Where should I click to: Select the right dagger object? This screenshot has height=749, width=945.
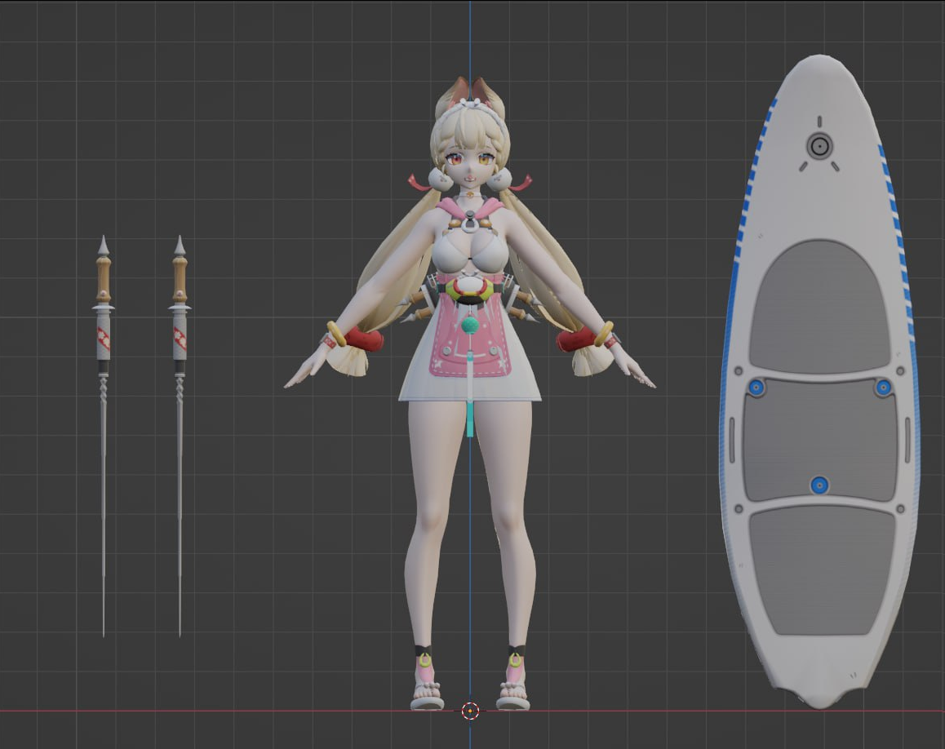point(180,434)
